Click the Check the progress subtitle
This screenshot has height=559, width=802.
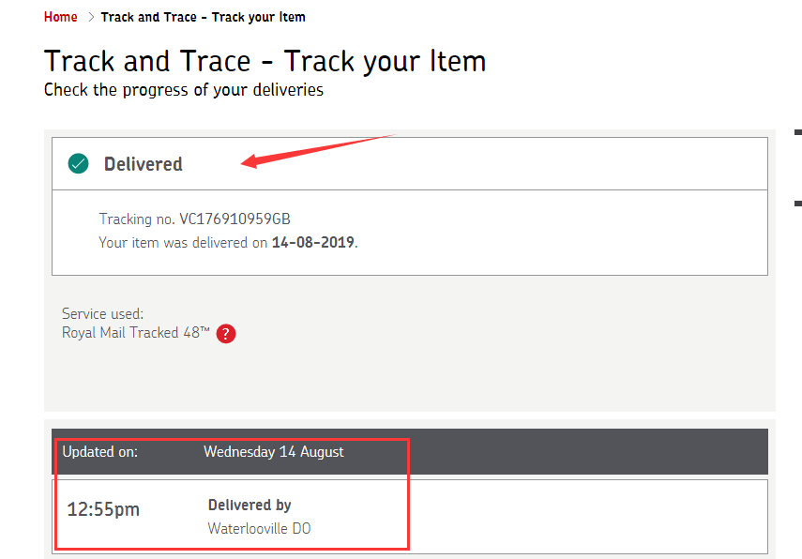click(x=184, y=90)
